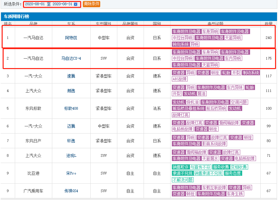The image size is (279, 200).
Task: Click the 111 count in 朗逸 row
Action: [268, 91]
